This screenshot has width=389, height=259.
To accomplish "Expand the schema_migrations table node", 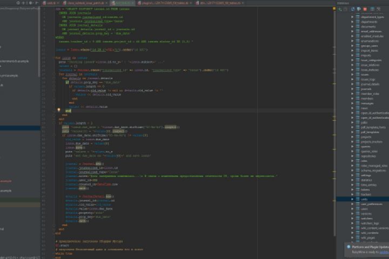I will (352, 171).
